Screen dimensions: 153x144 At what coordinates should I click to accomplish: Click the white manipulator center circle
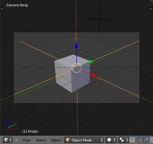pyautogui.click(x=77, y=68)
